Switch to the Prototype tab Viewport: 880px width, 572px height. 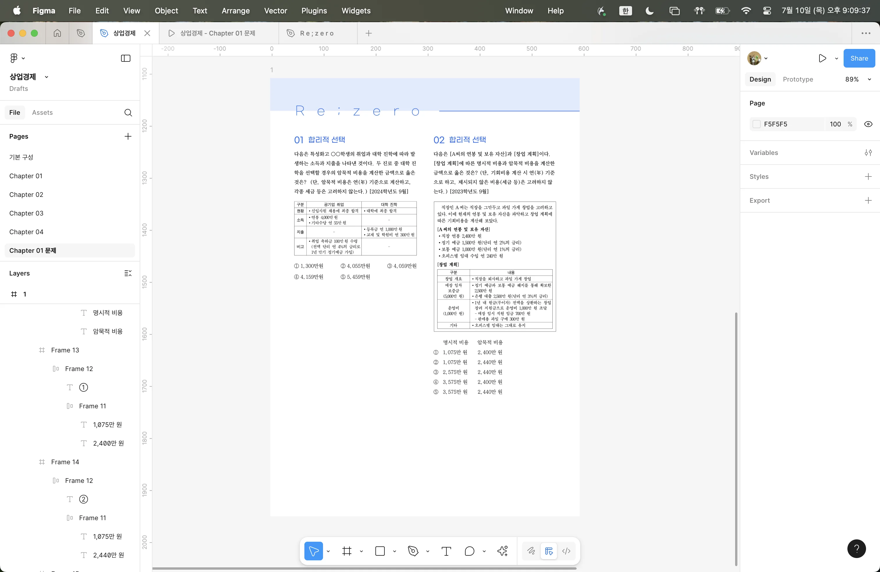(798, 80)
